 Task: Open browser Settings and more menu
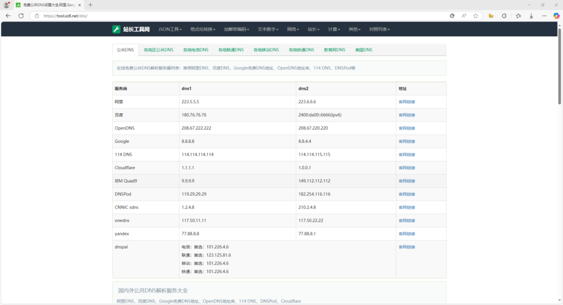tap(544, 16)
